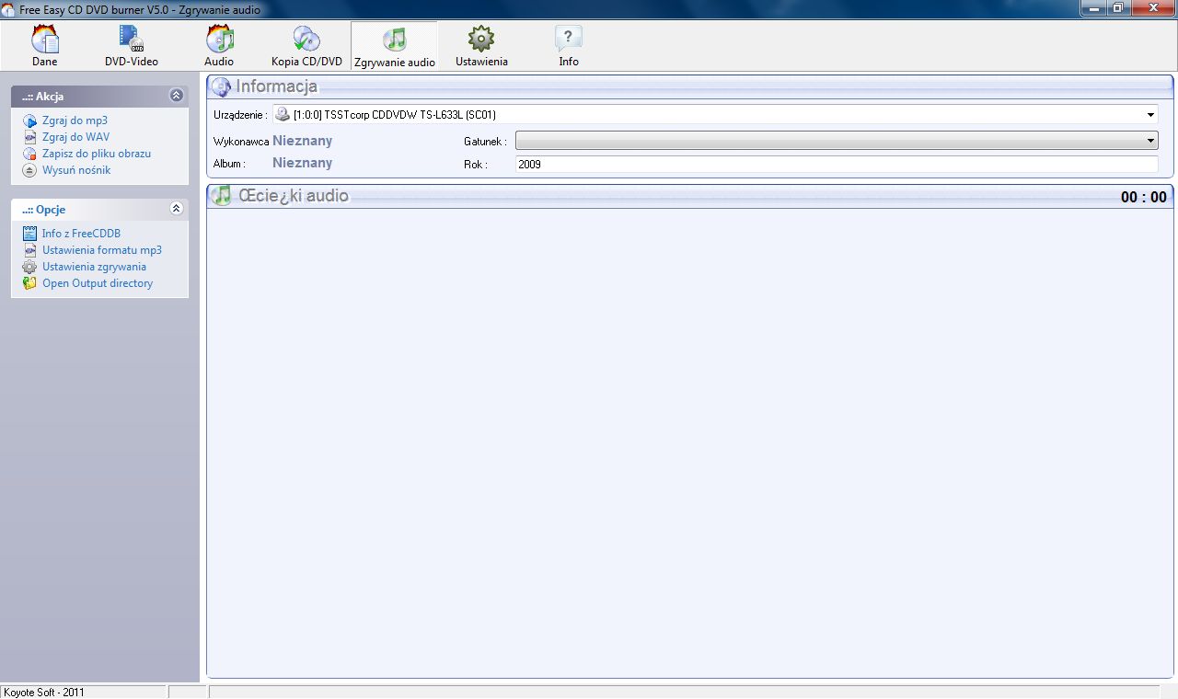The width and height of the screenshot is (1178, 699).
Task: Click the icon beside Ustawienia formatu mp3
Action: (29, 250)
